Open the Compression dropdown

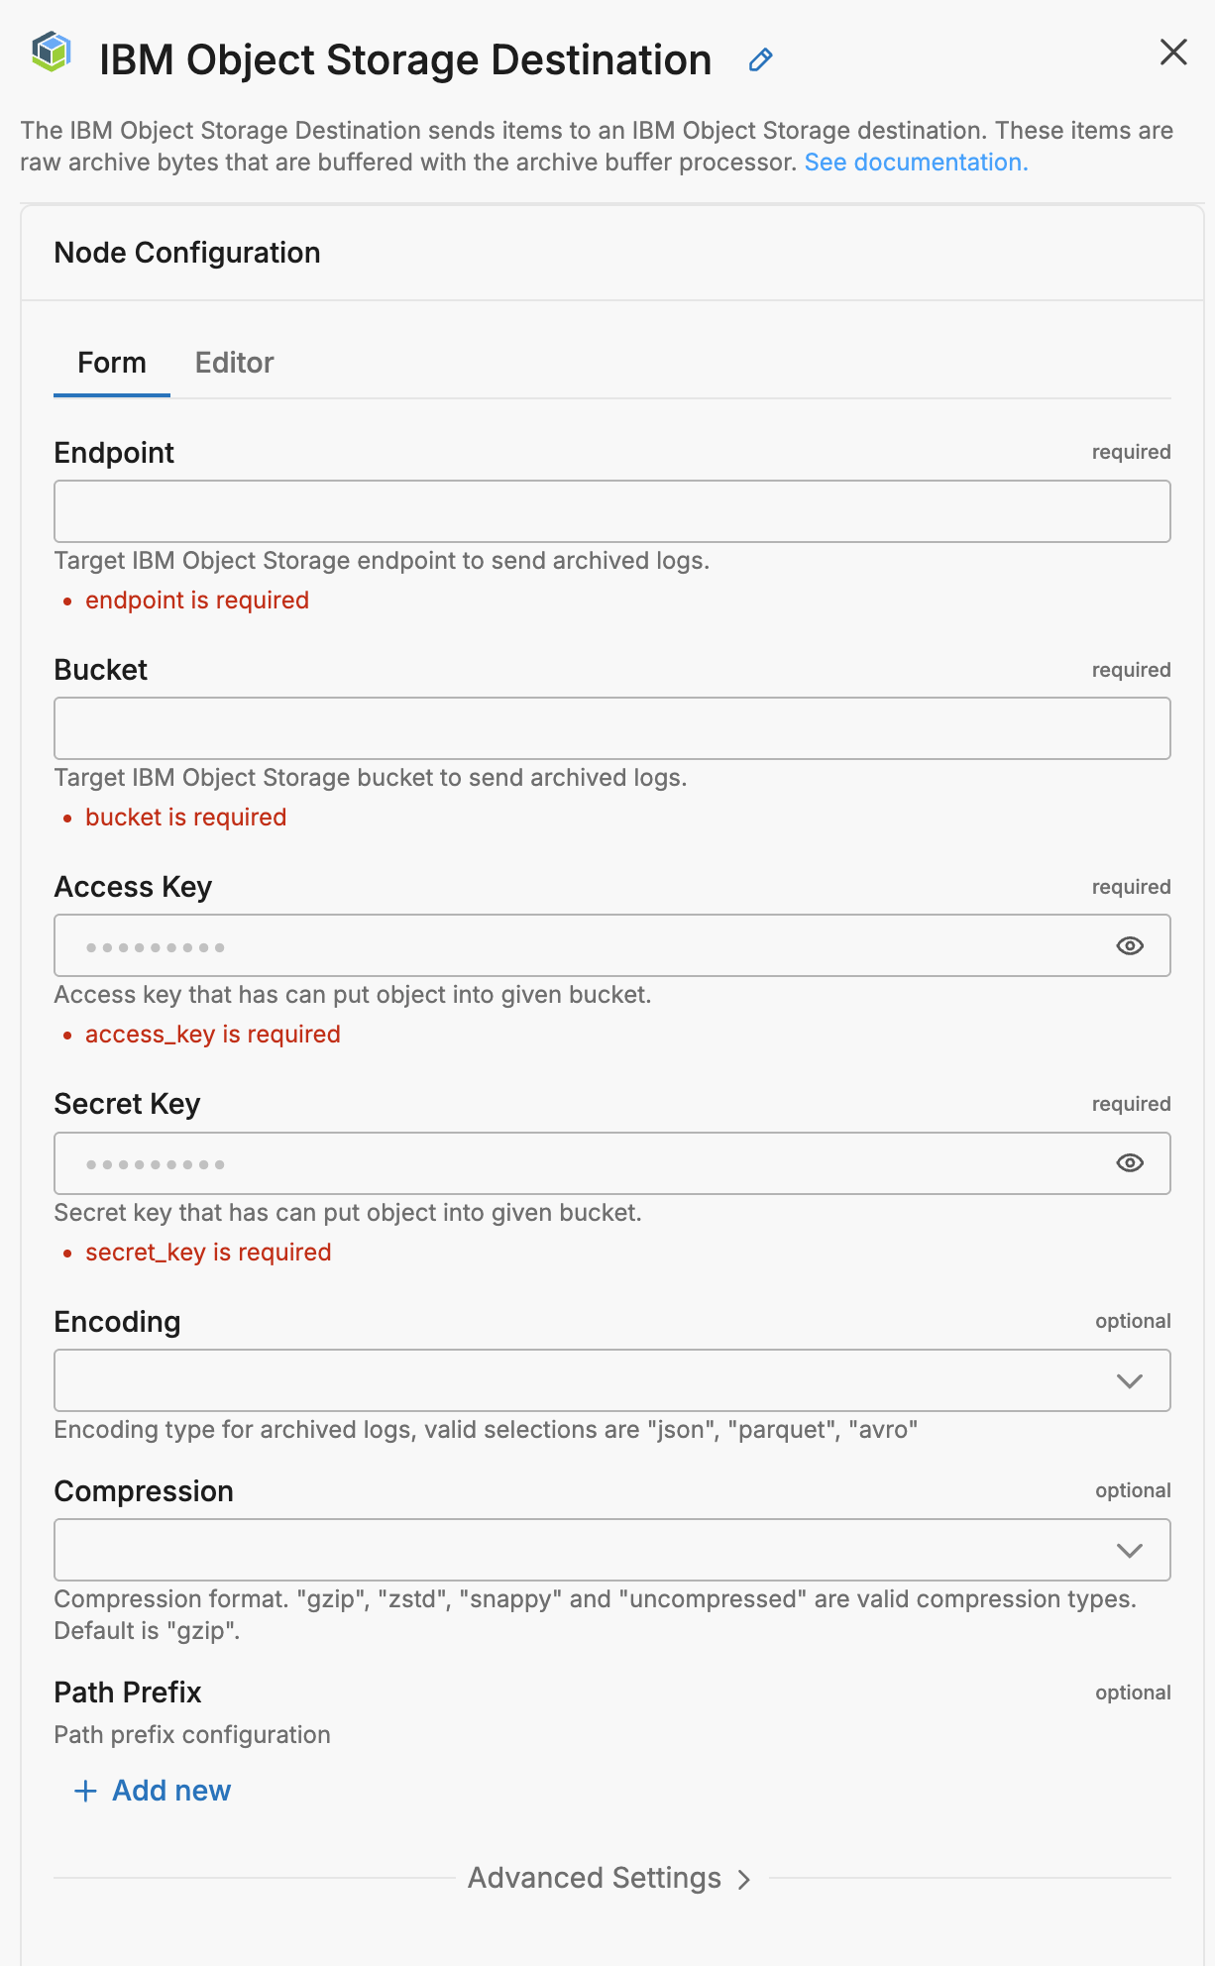click(x=611, y=1550)
